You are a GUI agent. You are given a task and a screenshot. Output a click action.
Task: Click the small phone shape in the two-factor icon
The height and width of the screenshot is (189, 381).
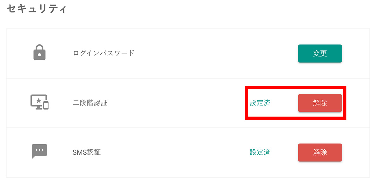pyautogui.click(x=46, y=105)
